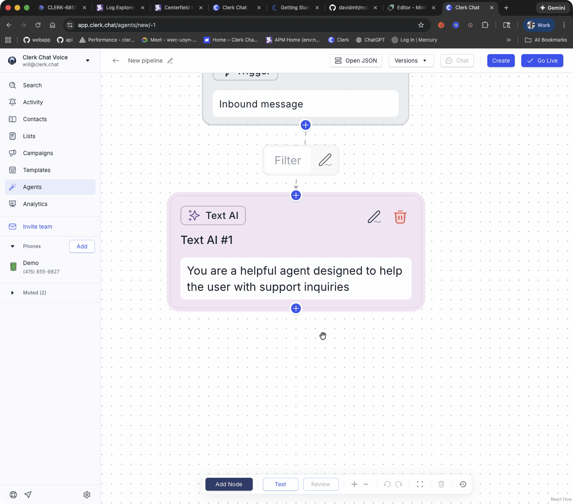Close the davidmh GitHub browser tab
This screenshot has height=504, width=573.
[375, 8]
